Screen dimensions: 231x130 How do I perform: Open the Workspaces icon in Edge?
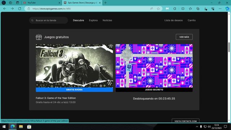pyautogui.click(x=10, y=3)
